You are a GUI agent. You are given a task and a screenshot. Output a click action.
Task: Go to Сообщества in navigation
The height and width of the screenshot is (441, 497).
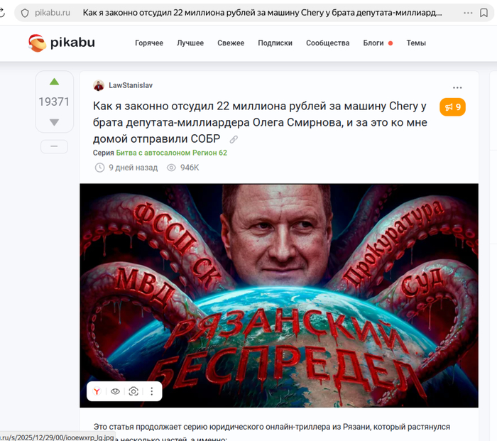(328, 43)
